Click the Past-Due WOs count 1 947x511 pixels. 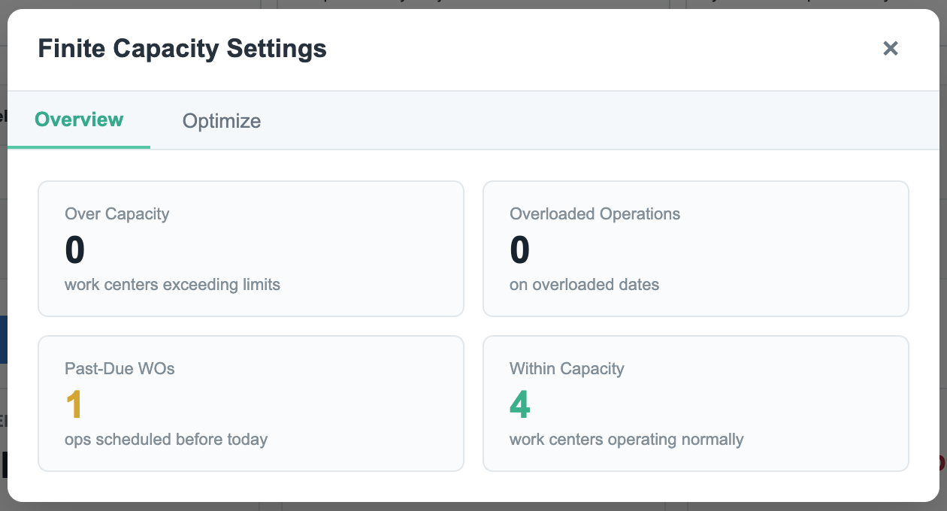[x=74, y=404]
